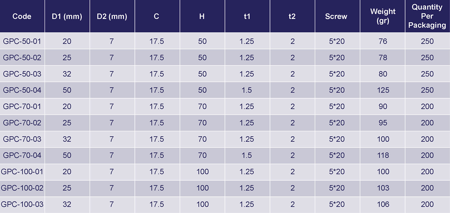Click the t1 value for GPC-70-04

click(246, 155)
